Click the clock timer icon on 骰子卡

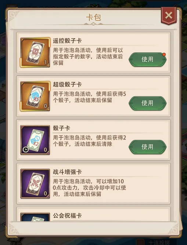[x=26, y=149]
